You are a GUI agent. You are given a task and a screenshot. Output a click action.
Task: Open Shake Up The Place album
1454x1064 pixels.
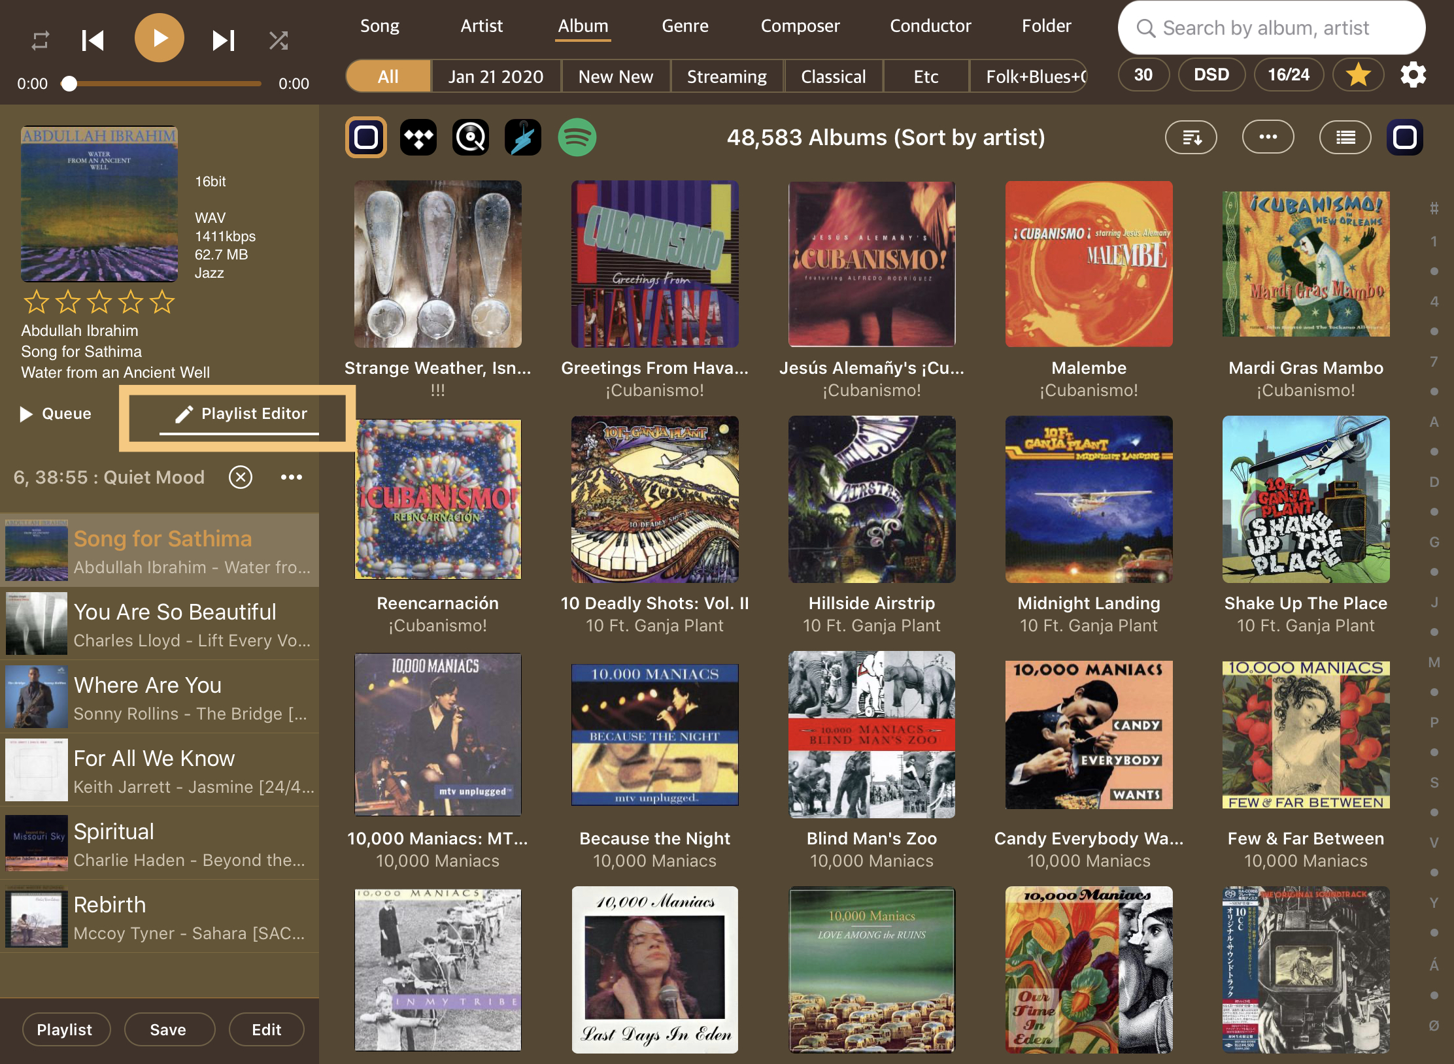click(1306, 499)
